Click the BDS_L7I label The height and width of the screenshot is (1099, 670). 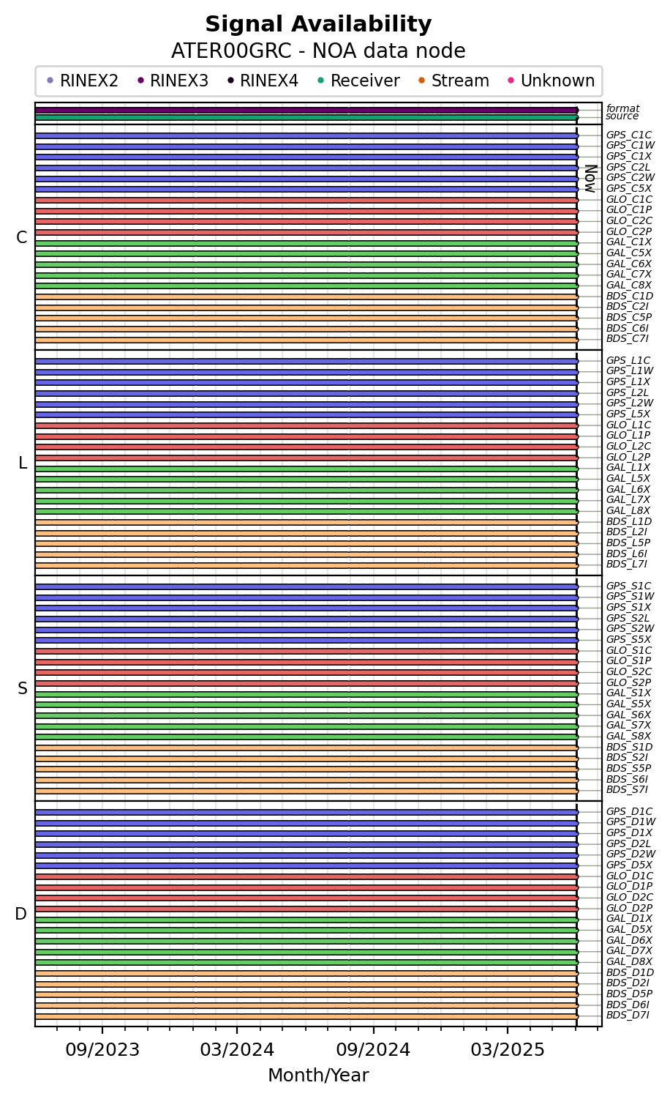(628, 564)
